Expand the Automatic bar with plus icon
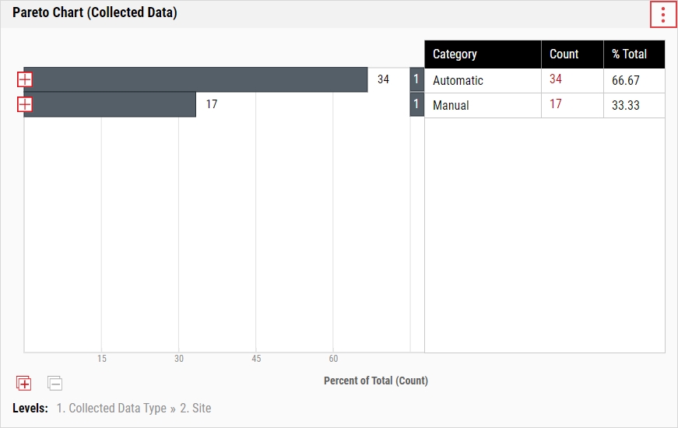This screenshot has width=678, height=428. [x=25, y=80]
